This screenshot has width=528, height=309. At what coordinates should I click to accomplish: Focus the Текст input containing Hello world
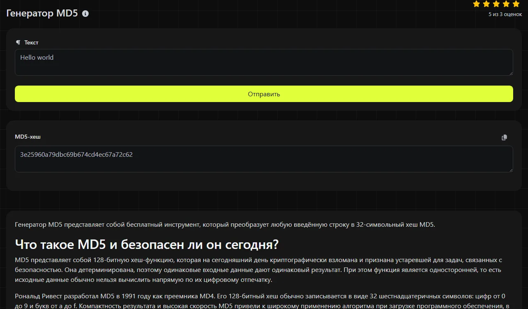point(264,63)
